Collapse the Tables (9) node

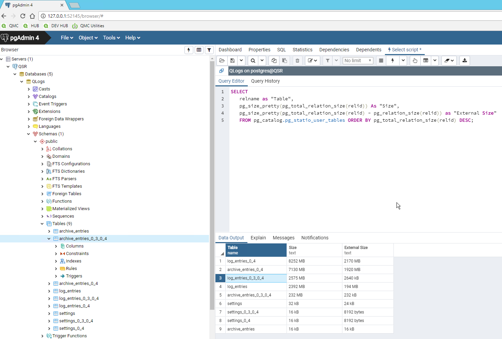[42, 223]
